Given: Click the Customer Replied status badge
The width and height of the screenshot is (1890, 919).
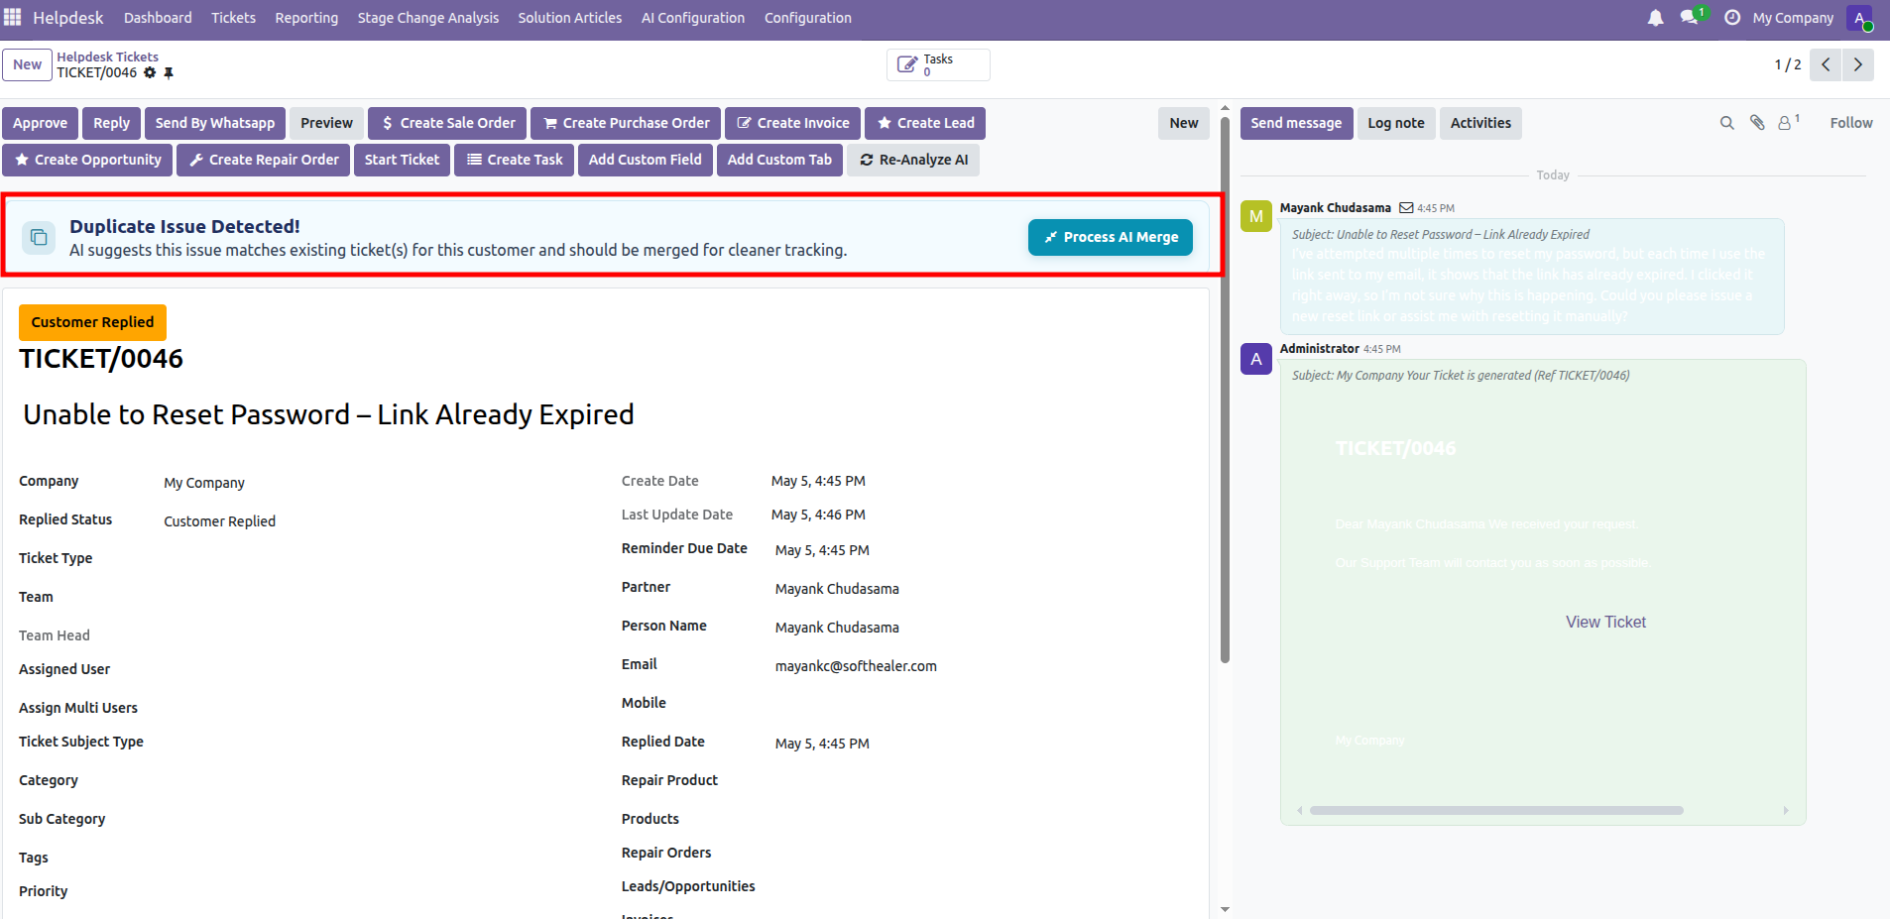Looking at the screenshot, I should point(92,322).
